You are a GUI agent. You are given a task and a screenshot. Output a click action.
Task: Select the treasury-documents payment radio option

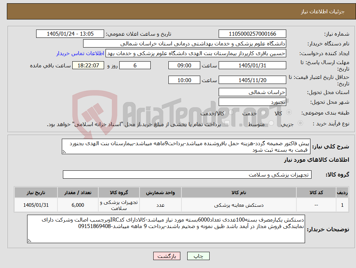pyautogui.click(x=227, y=123)
